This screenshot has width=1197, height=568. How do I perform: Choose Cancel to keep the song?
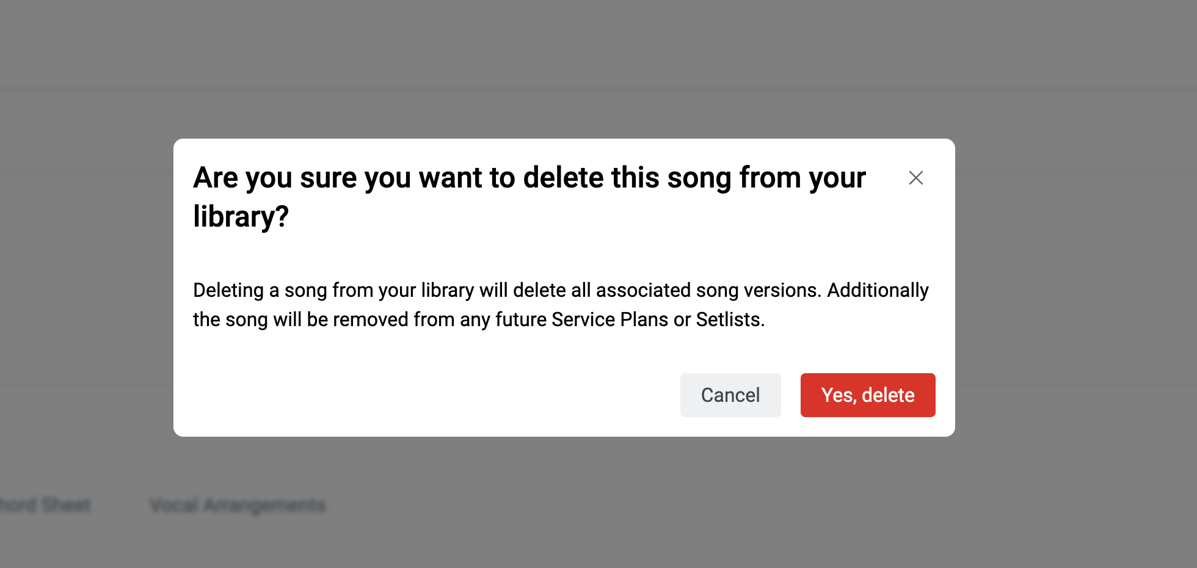point(730,395)
